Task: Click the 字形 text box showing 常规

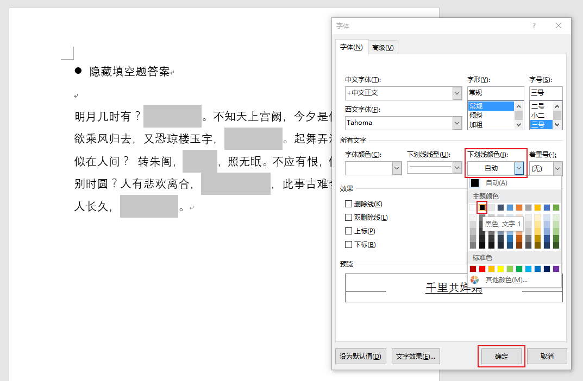Action: point(496,93)
